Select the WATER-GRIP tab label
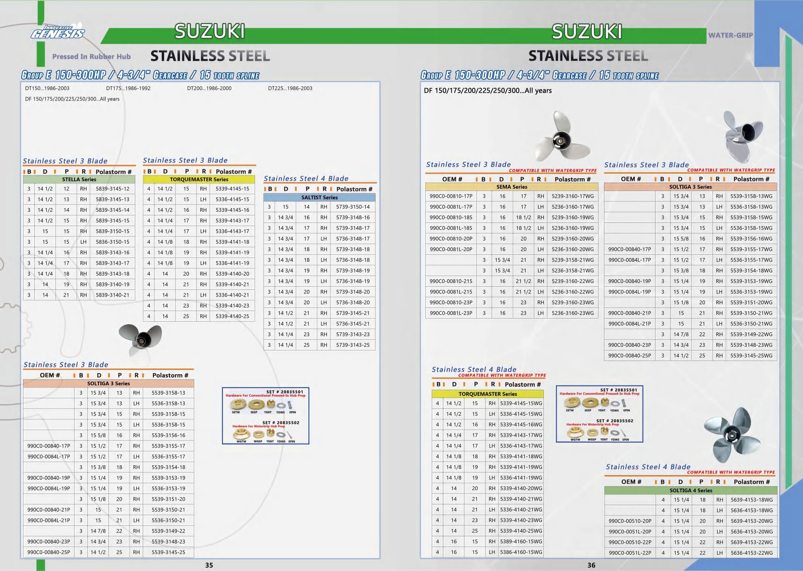The width and height of the screenshot is (803, 571). click(x=730, y=35)
